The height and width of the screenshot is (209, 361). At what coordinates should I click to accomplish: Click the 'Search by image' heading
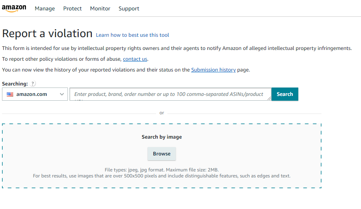(162, 137)
